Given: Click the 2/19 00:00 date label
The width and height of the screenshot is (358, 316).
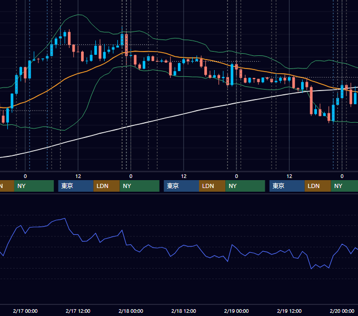Looking at the screenshot, I should coord(236,311).
